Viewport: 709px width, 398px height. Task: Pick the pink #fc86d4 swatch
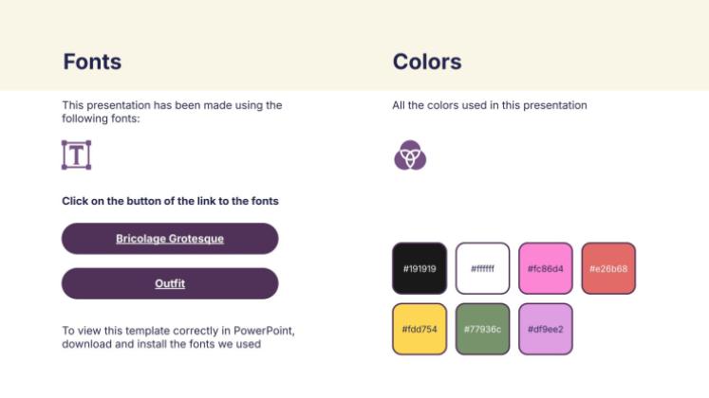coord(546,268)
